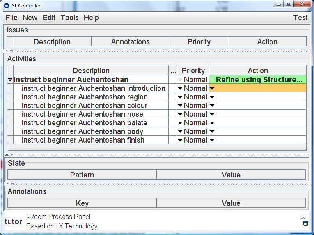
Task: Open the Action dropdown for the introduction activity
Action: 212,88
